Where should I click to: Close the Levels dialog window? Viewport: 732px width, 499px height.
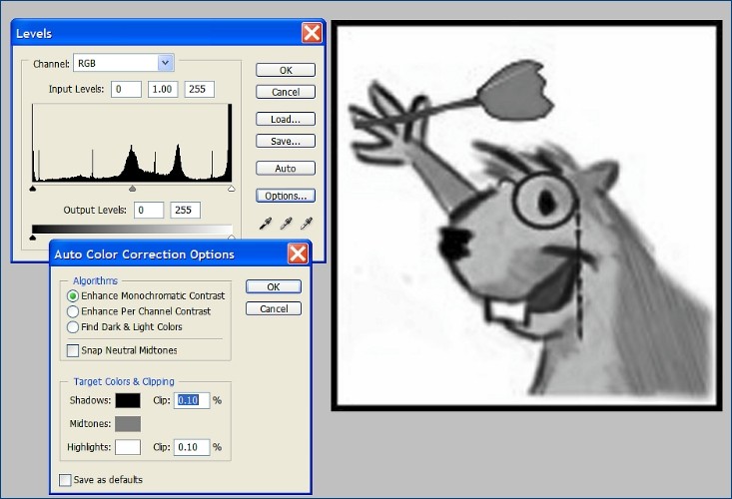click(312, 33)
